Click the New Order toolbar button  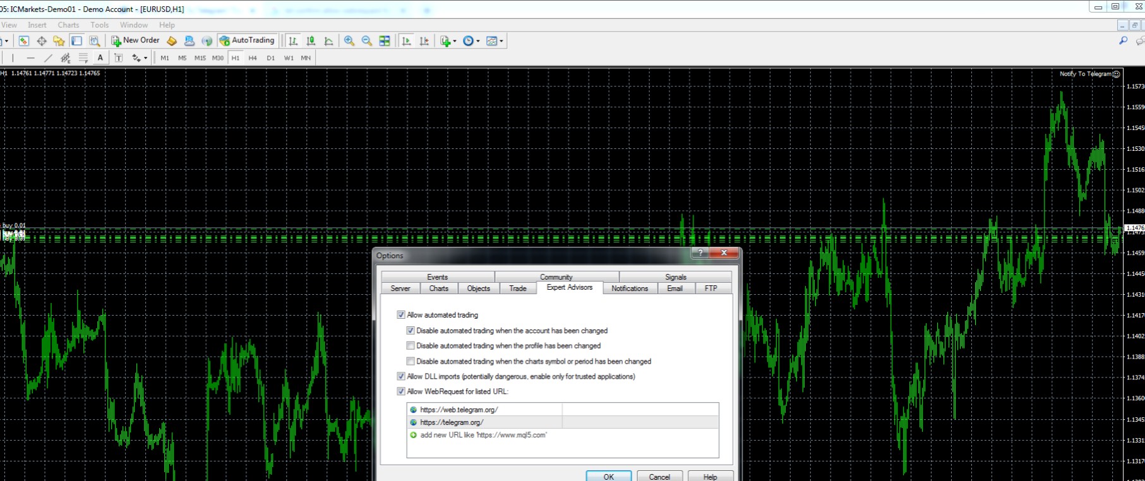pos(135,40)
